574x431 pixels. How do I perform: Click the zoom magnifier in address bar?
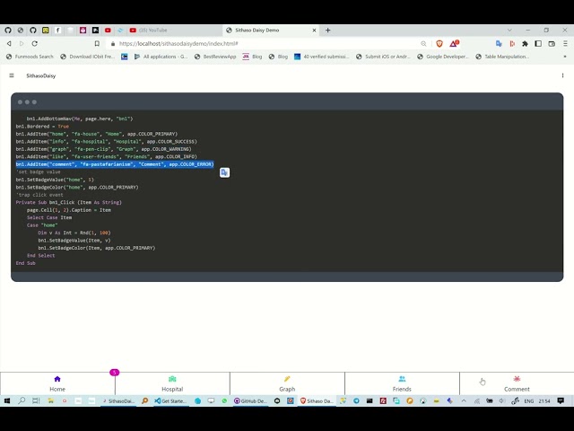(423, 44)
